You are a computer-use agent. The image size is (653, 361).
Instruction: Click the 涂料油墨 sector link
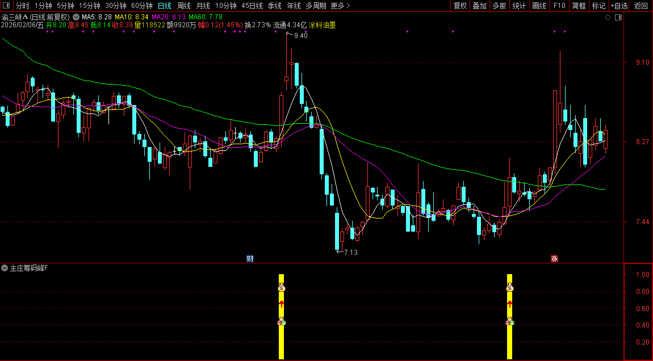point(322,25)
